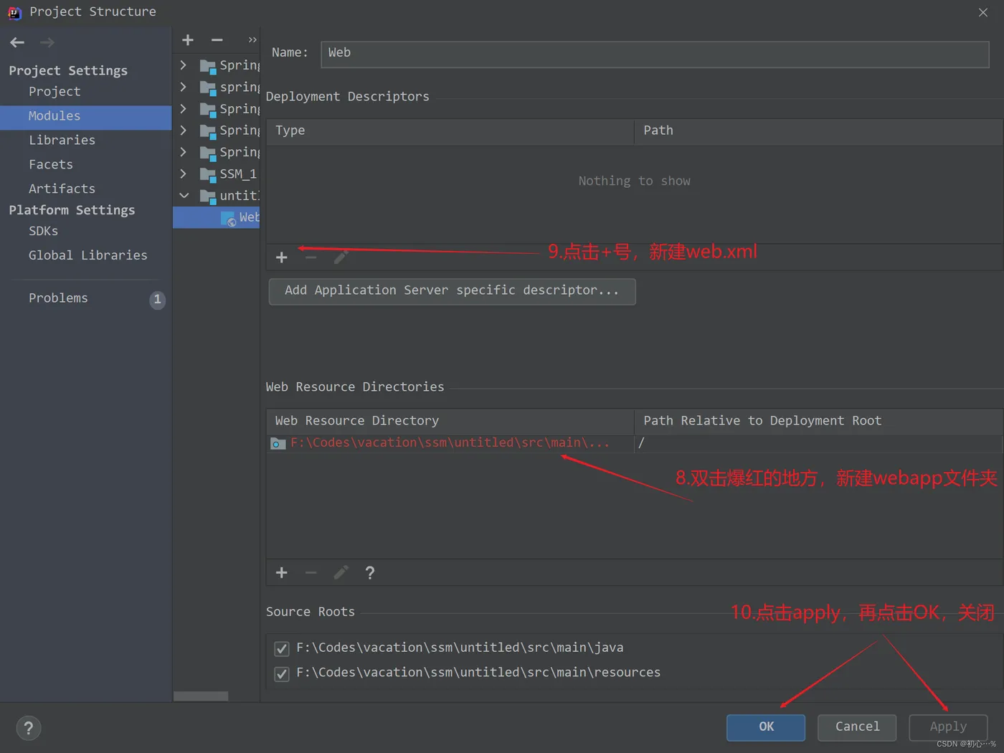1004x753 pixels.
Task: Click the Web facet icon in tree
Action: pyautogui.click(x=228, y=218)
